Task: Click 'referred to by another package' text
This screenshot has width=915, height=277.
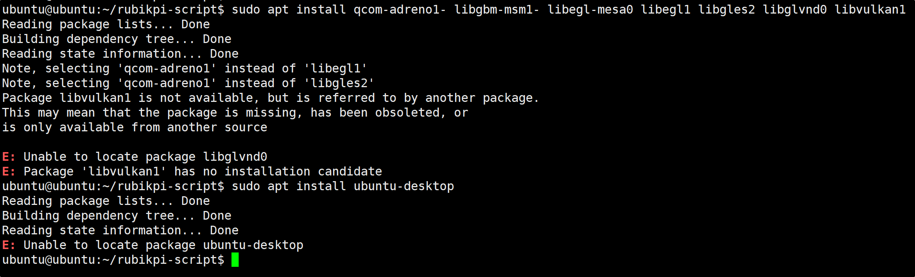Action: pos(429,98)
